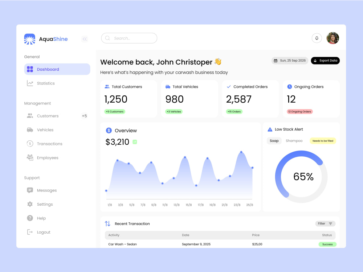Click the Vehicles van icon in the sidebar
The image size is (363, 272).
30,130
